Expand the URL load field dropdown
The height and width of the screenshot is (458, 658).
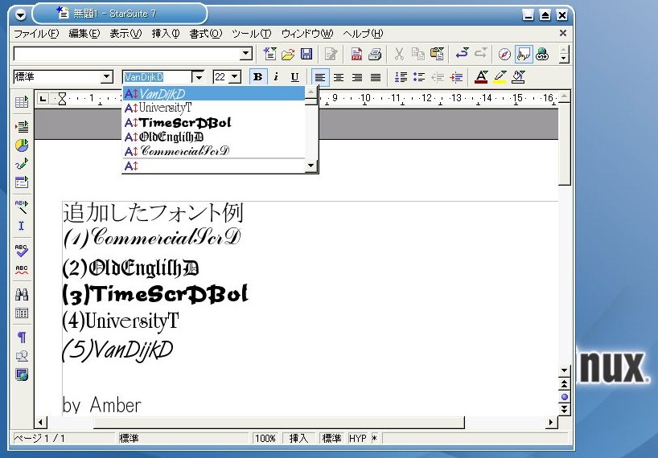pos(246,54)
